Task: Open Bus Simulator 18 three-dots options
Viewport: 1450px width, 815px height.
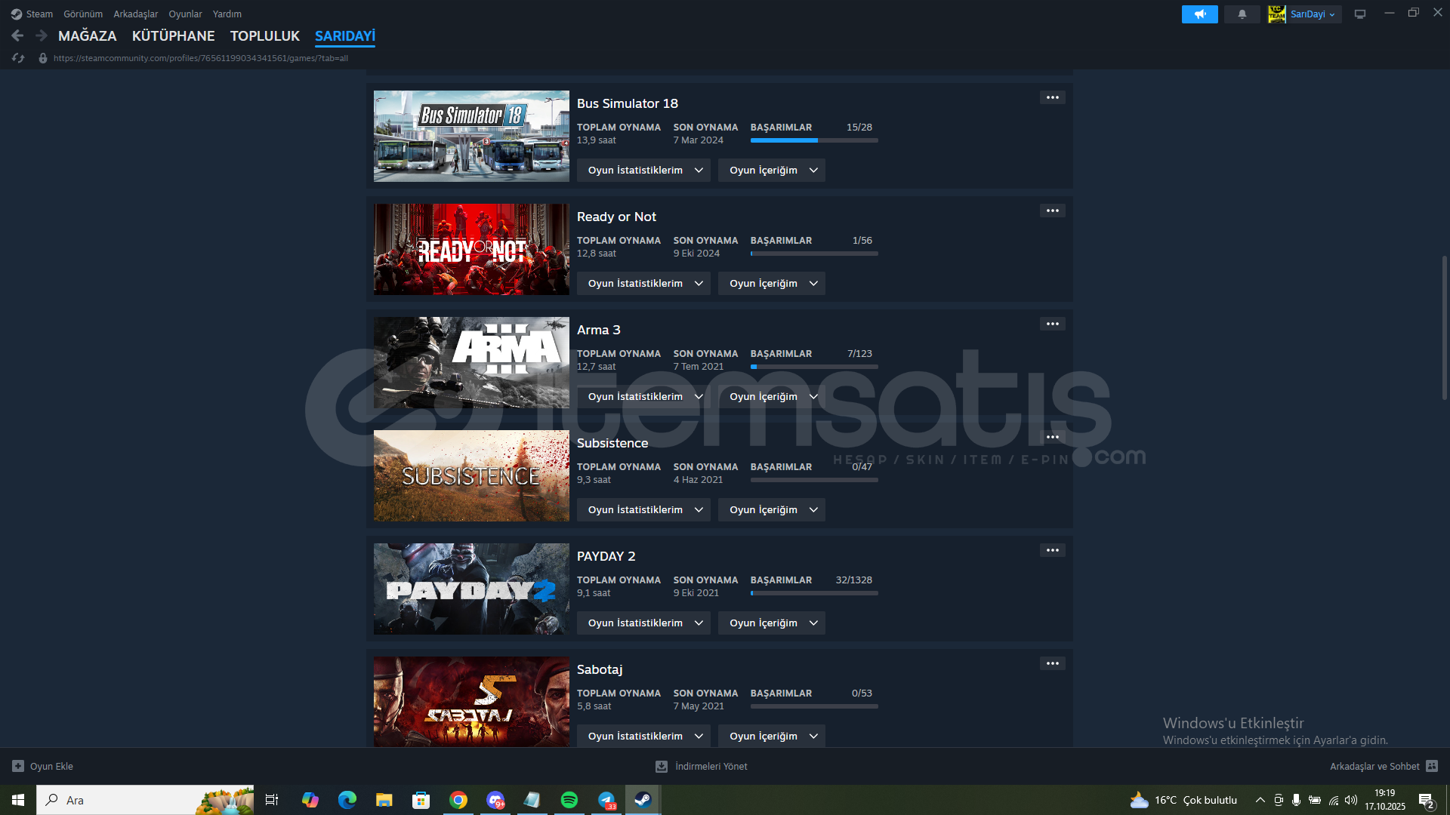Action: pyautogui.click(x=1052, y=97)
